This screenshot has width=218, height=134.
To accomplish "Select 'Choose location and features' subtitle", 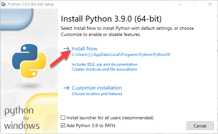I will (97, 94).
